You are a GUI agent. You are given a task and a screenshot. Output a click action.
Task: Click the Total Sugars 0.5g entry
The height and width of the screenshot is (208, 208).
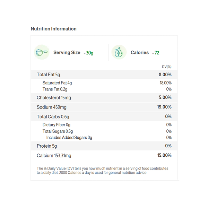pyautogui.click(x=58, y=131)
